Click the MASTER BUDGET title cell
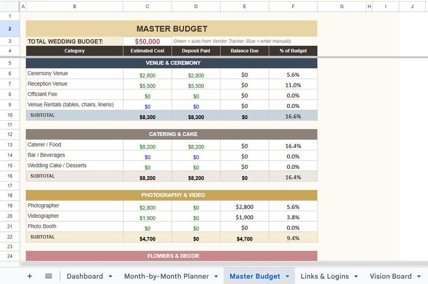 pos(172,29)
